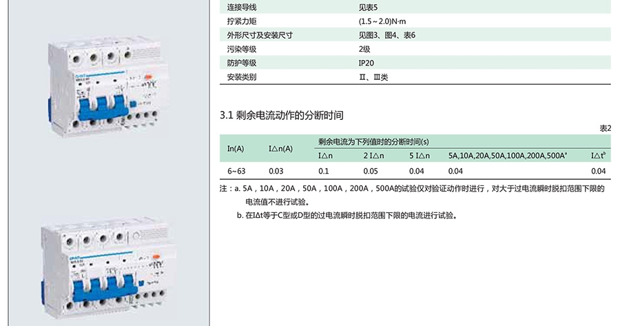
Task: Select the installation category value 'Ⅱ、Ⅲ类'
Action: (373, 77)
